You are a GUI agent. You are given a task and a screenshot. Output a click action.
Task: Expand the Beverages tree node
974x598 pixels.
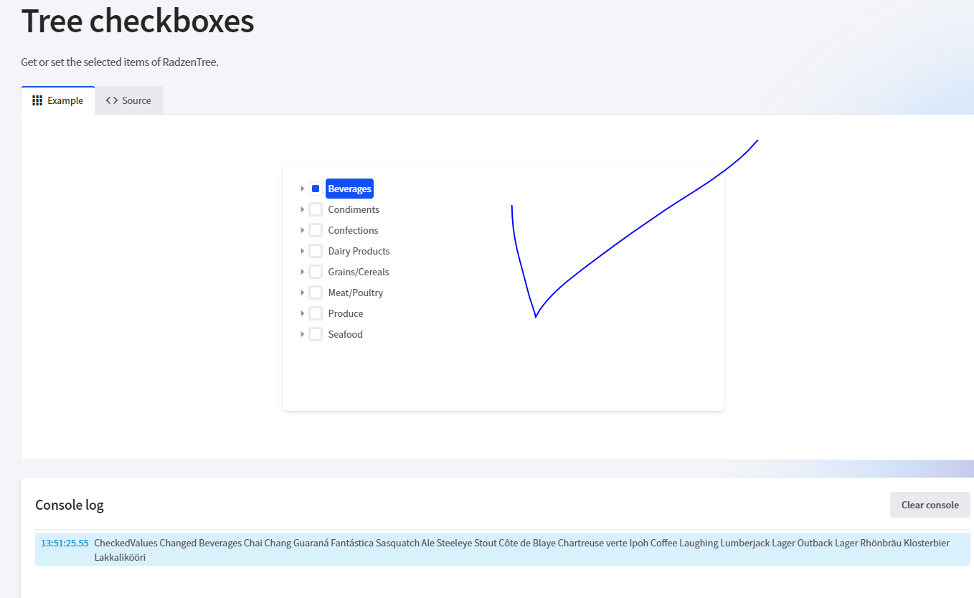(302, 189)
